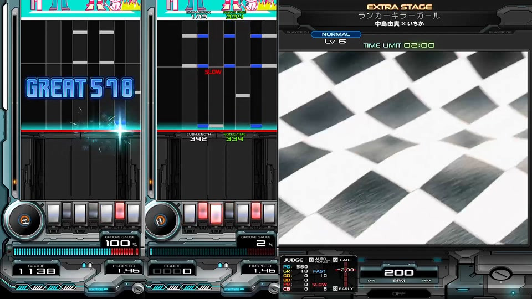Click the SUB-LENGTH 342 readout
The width and height of the screenshot is (532, 299).
click(198, 137)
